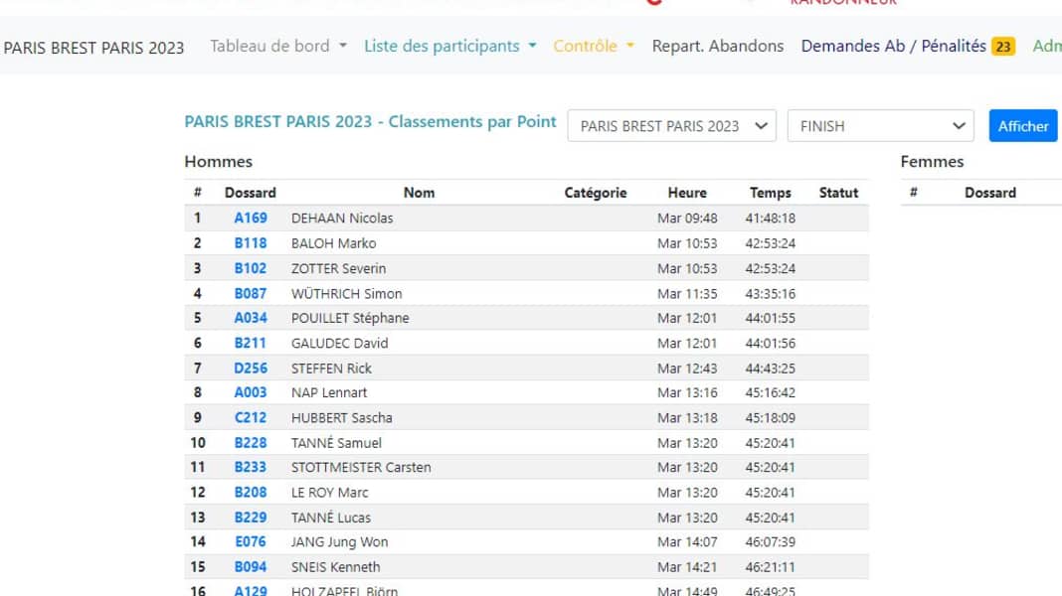This screenshot has width=1062, height=596.
Task: Go to Repart. Abandons page
Action: pyautogui.click(x=718, y=46)
